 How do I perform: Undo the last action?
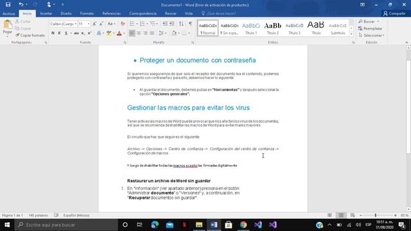21,4
